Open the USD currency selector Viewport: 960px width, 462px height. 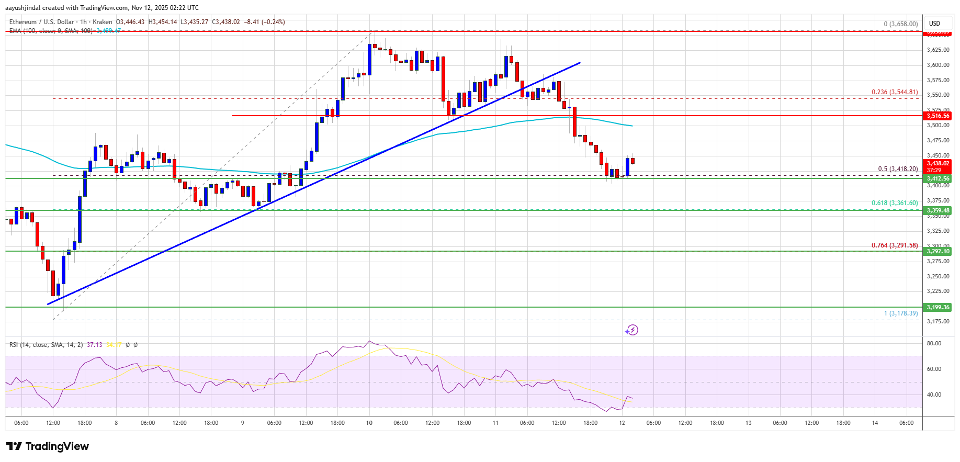click(x=934, y=23)
